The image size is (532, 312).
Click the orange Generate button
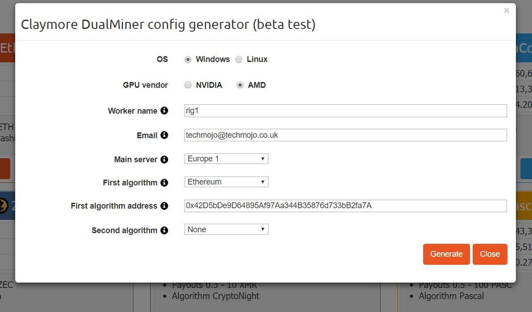[x=446, y=254]
